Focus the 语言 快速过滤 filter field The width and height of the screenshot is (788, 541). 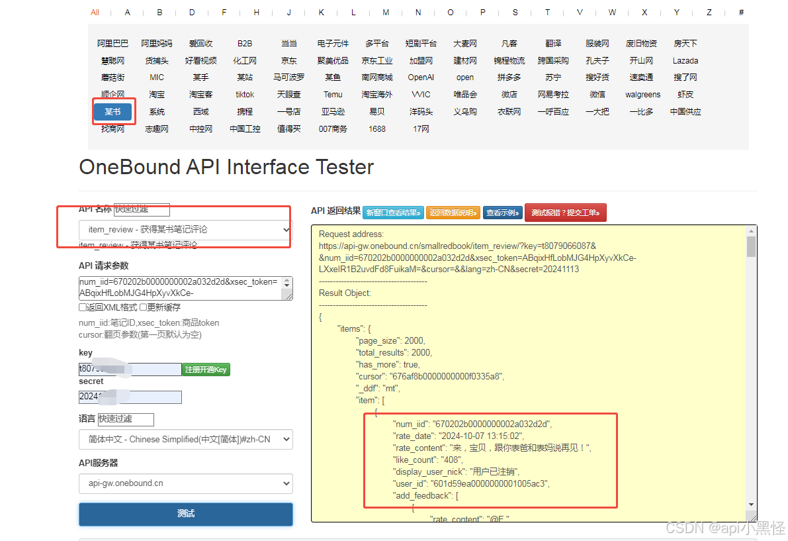[126, 419]
